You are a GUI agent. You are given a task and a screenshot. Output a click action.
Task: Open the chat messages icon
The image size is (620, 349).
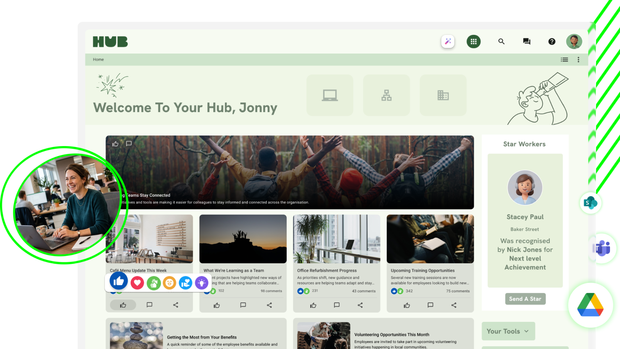tap(526, 41)
